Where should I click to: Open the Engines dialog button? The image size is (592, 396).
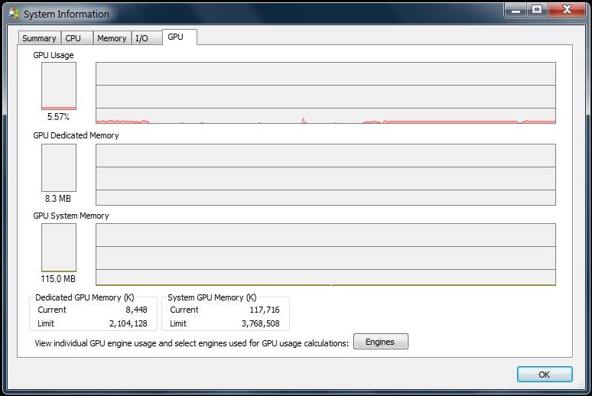[x=381, y=342]
